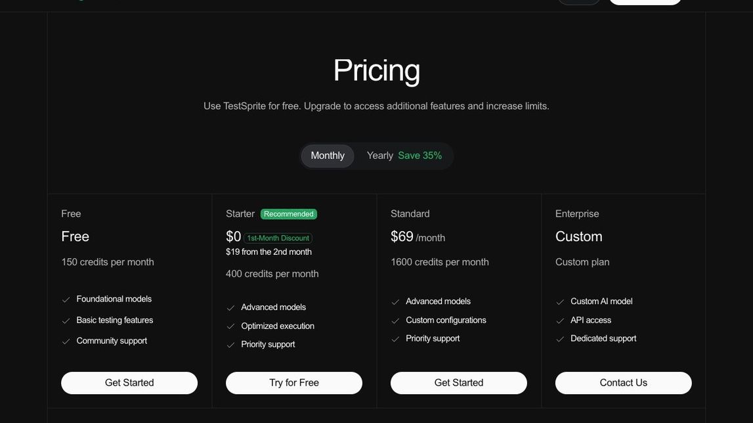Switch billing to Monthly
The width and height of the screenshot is (753, 423).
coord(328,156)
